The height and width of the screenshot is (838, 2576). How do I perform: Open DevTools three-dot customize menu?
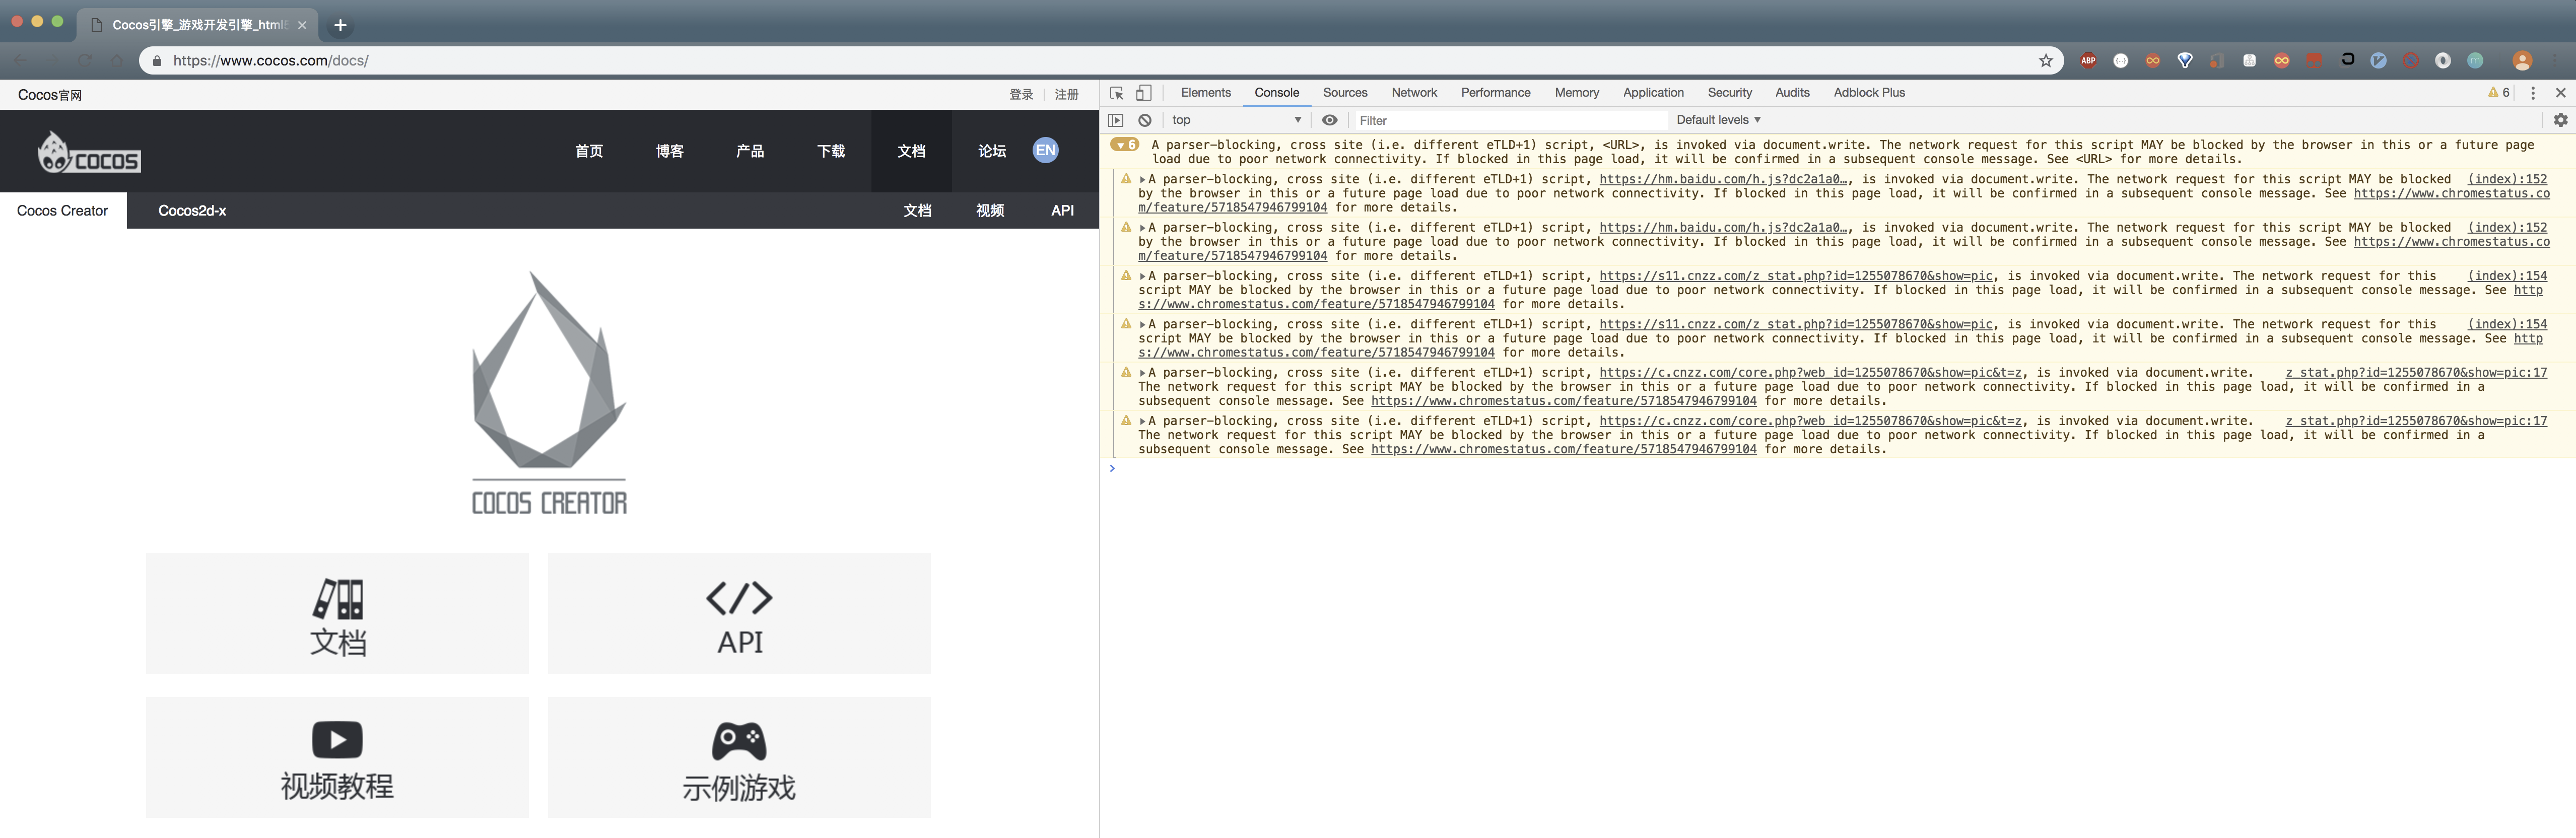pos(2533,93)
